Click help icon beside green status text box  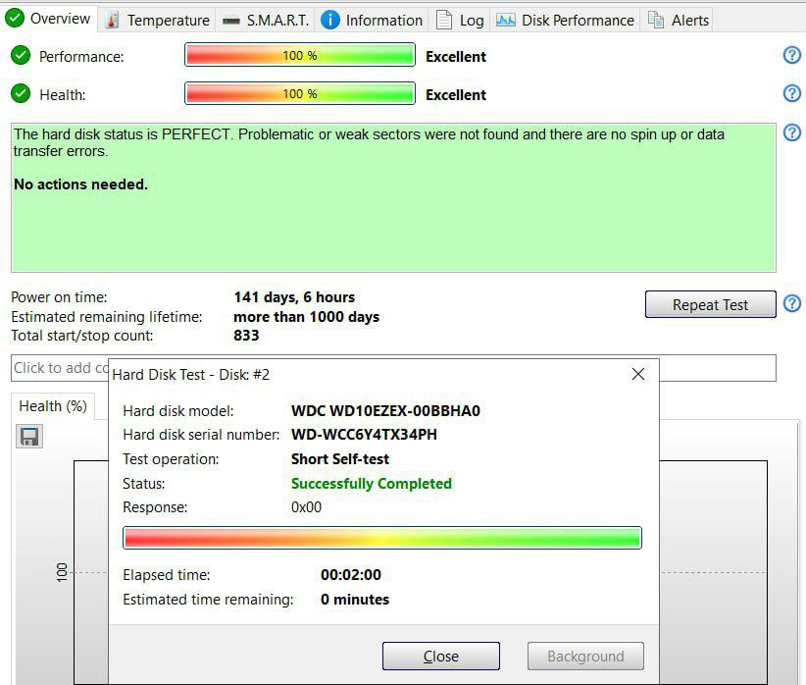[792, 132]
